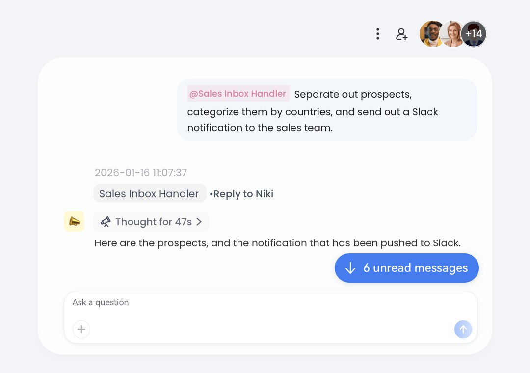Show the +14 additional members

(474, 34)
